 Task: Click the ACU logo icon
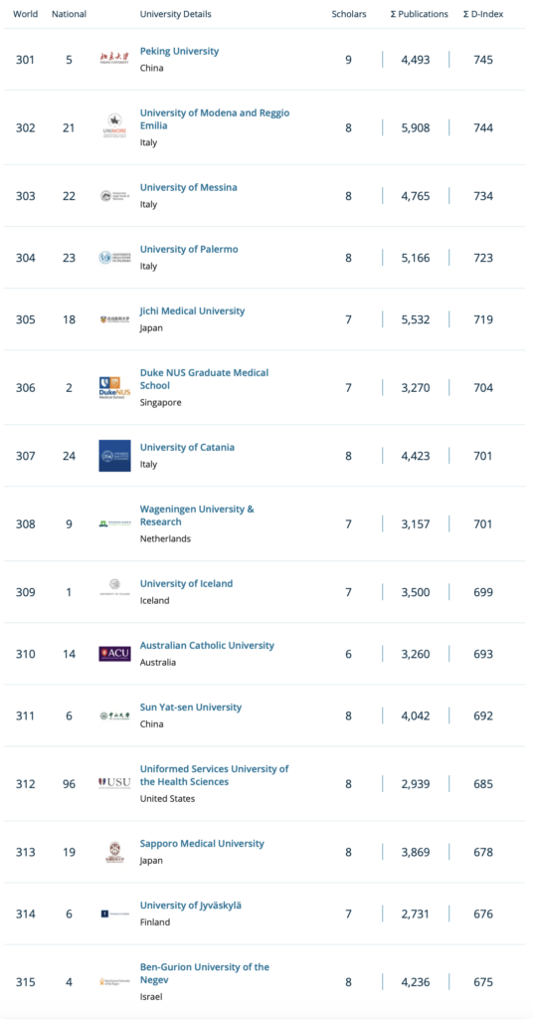pos(114,654)
